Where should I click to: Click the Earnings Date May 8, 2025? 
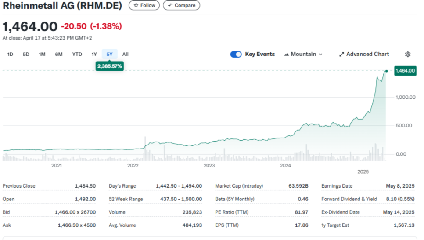(x=400, y=186)
